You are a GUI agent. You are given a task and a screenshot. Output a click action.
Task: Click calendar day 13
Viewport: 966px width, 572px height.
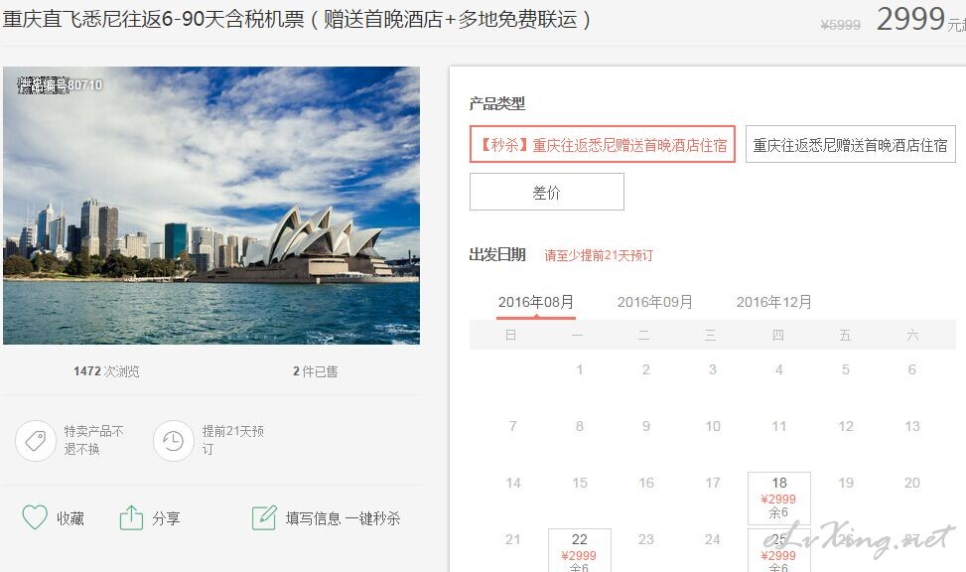[912, 426]
